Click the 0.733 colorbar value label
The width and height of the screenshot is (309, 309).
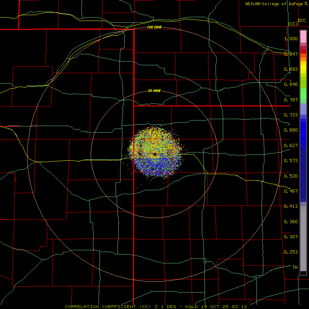291,115
